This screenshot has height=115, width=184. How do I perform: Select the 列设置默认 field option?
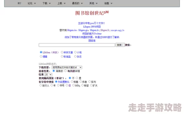click(56, 82)
